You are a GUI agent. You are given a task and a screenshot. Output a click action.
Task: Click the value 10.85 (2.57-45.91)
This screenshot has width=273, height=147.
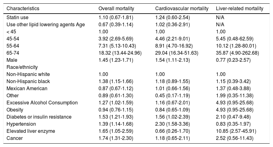click(236, 131)
